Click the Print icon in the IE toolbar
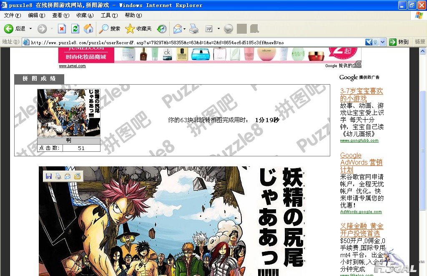The width and height of the screenshot is (427, 276). point(194,29)
